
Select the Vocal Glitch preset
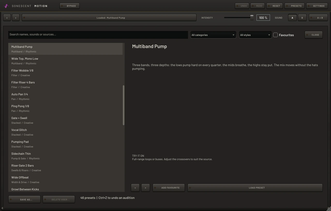(65, 132)
